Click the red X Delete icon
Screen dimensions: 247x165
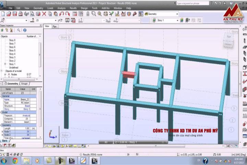pyautogui.click(x=44, y=14)
